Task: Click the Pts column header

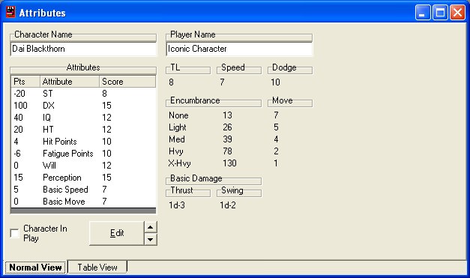Action: point(25,82)
